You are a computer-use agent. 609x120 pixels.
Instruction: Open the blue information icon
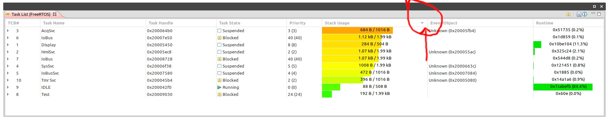pyautogui.click(x=584, y=14)
